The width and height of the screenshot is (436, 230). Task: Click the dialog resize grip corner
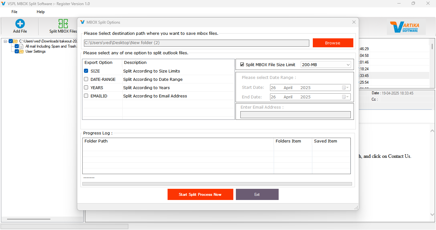tap(356, 208)
